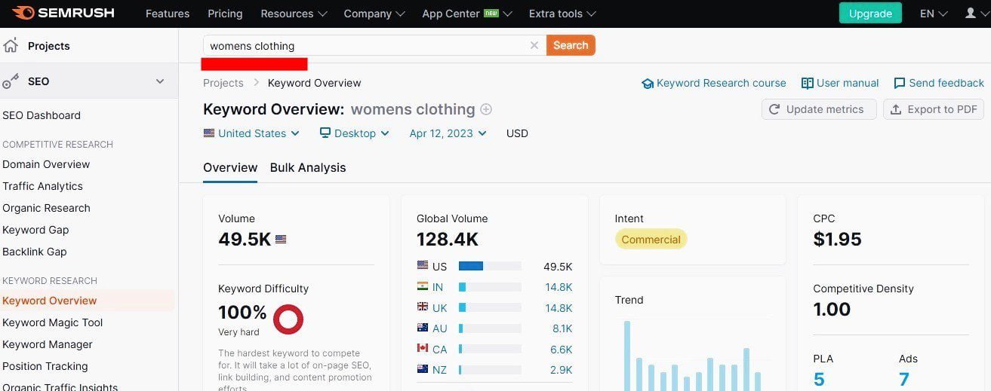
Task: Open the Keyword Research course link
Action: (722, 83)
